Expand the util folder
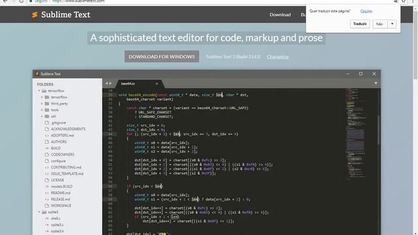 pyautogui.click(x=42, y=116)
